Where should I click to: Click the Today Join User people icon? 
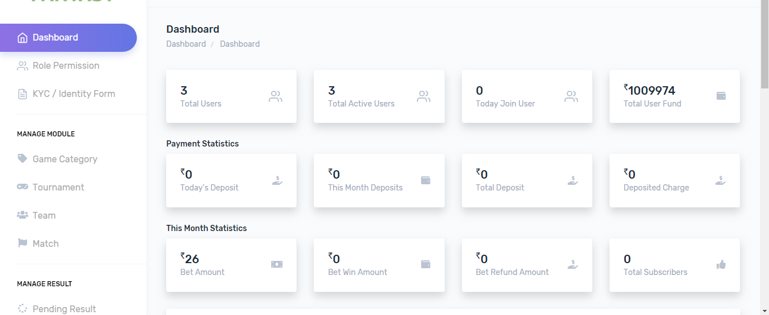(571, 96)
